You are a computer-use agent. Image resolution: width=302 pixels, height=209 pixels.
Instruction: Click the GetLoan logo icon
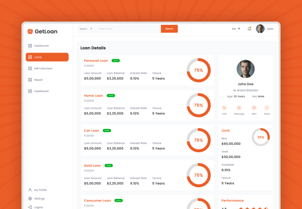pyautogui.click(x=30, y=31)
